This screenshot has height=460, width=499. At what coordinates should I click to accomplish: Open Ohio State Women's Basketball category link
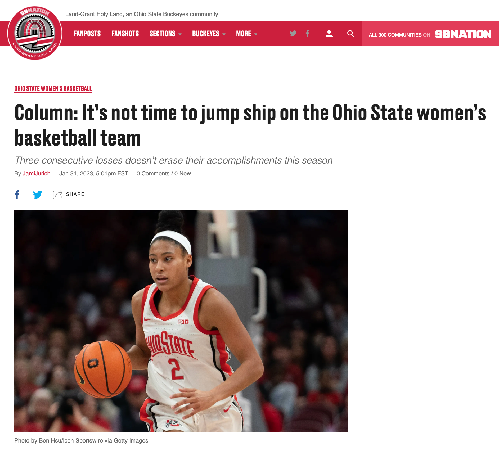(x=53, y=88)
